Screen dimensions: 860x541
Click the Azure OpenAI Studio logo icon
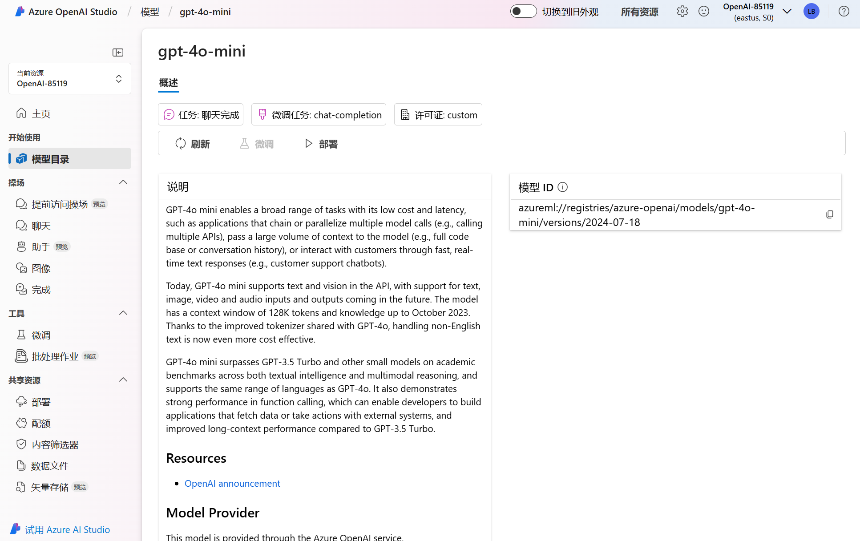pos(20,12)
